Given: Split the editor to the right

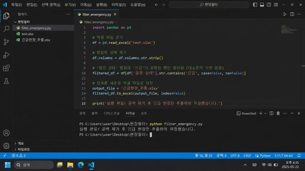Looking at the screenshot, I should pos(292,14).
